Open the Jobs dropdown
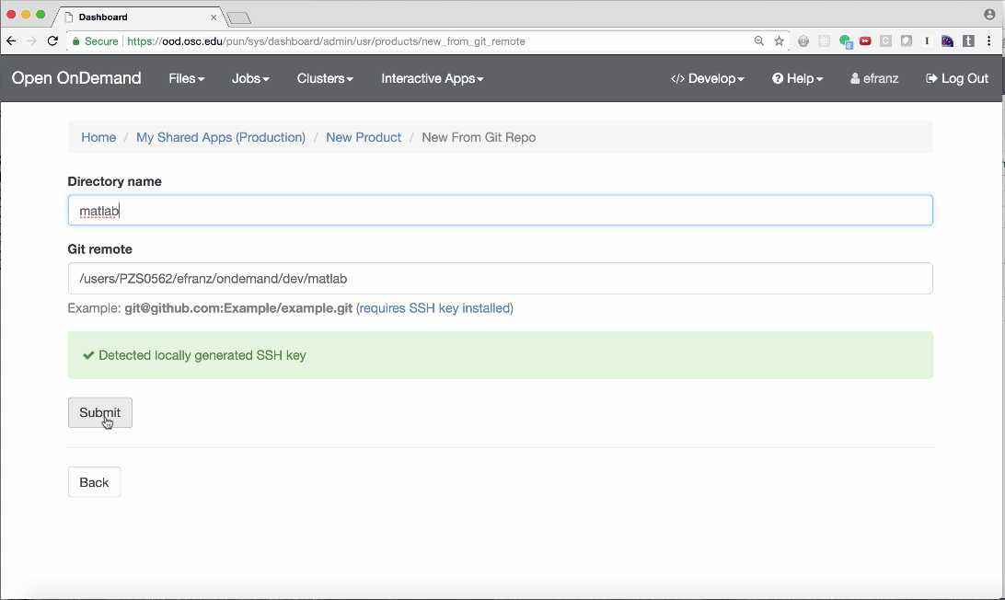Screen dimensions: 1005x600 pos(250,79)
